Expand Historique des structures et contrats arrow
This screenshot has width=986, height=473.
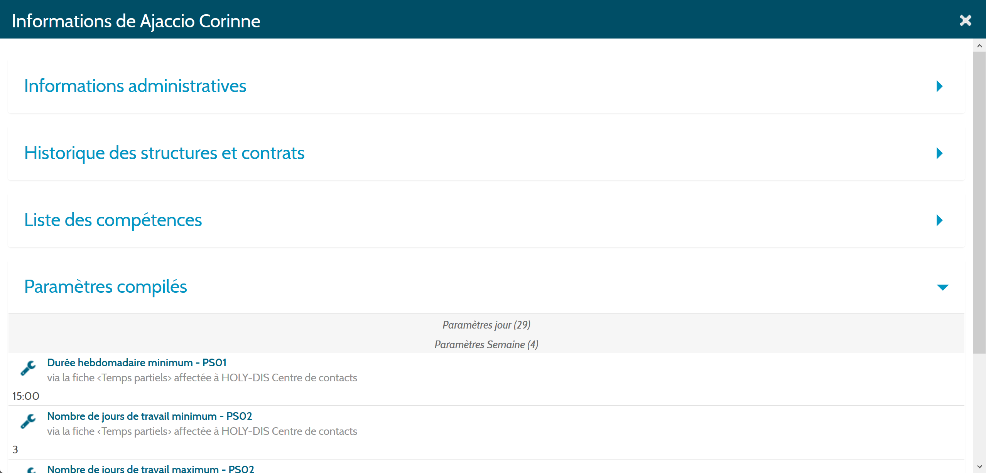point(940,153)
